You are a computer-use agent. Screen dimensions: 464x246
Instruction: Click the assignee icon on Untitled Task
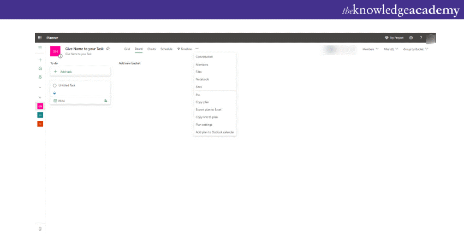(105, 101)
